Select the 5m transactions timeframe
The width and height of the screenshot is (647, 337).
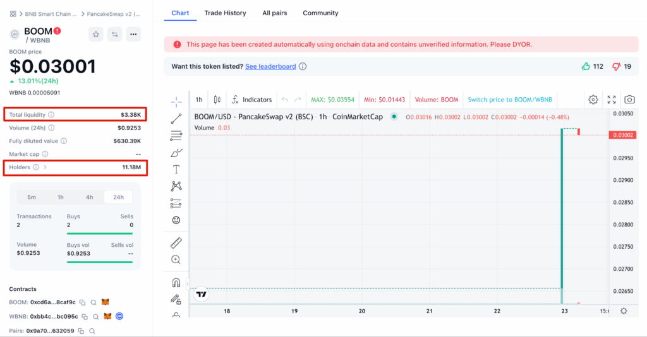point(32,197)
